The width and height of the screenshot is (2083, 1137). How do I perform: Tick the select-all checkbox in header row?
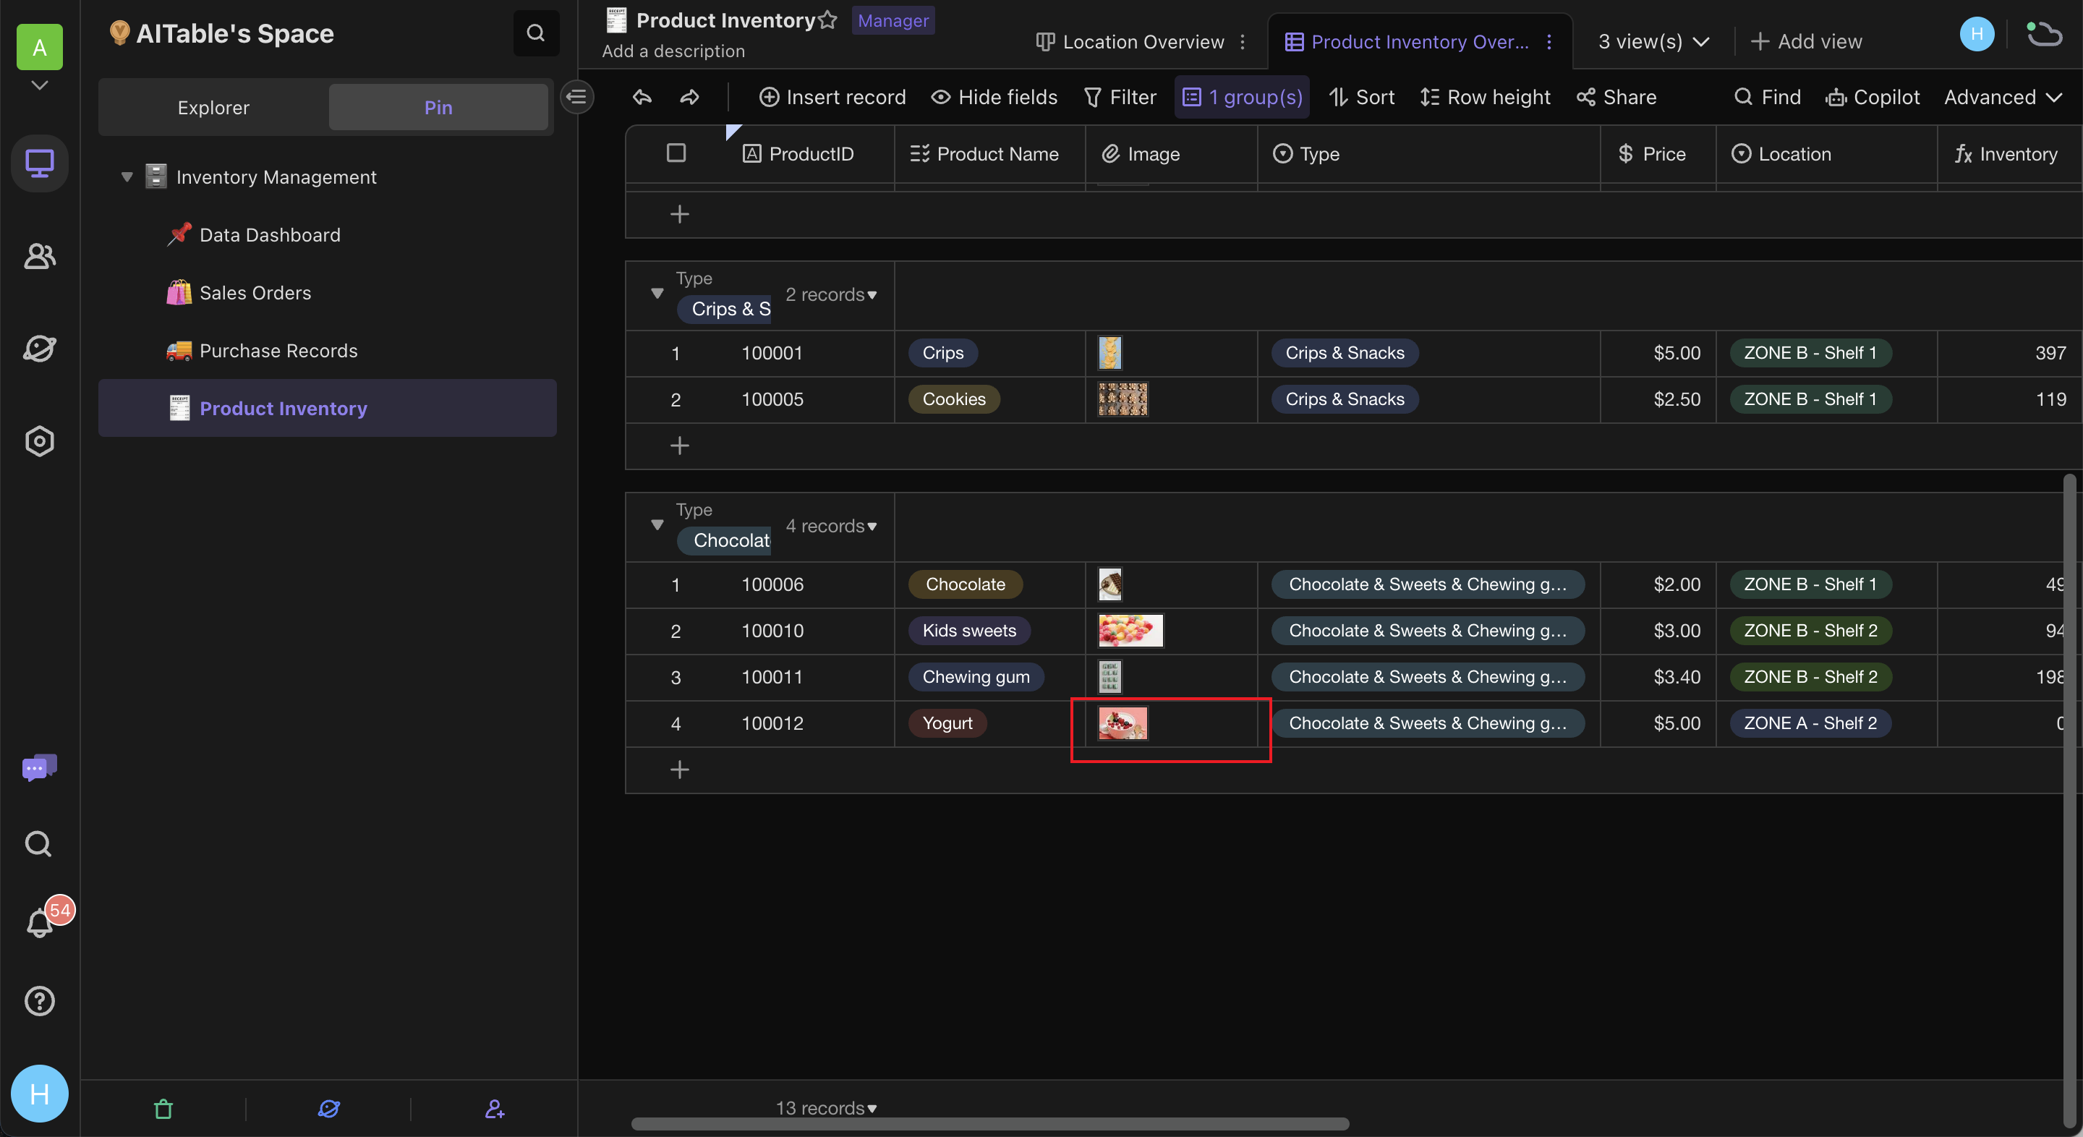pos(676,153)
